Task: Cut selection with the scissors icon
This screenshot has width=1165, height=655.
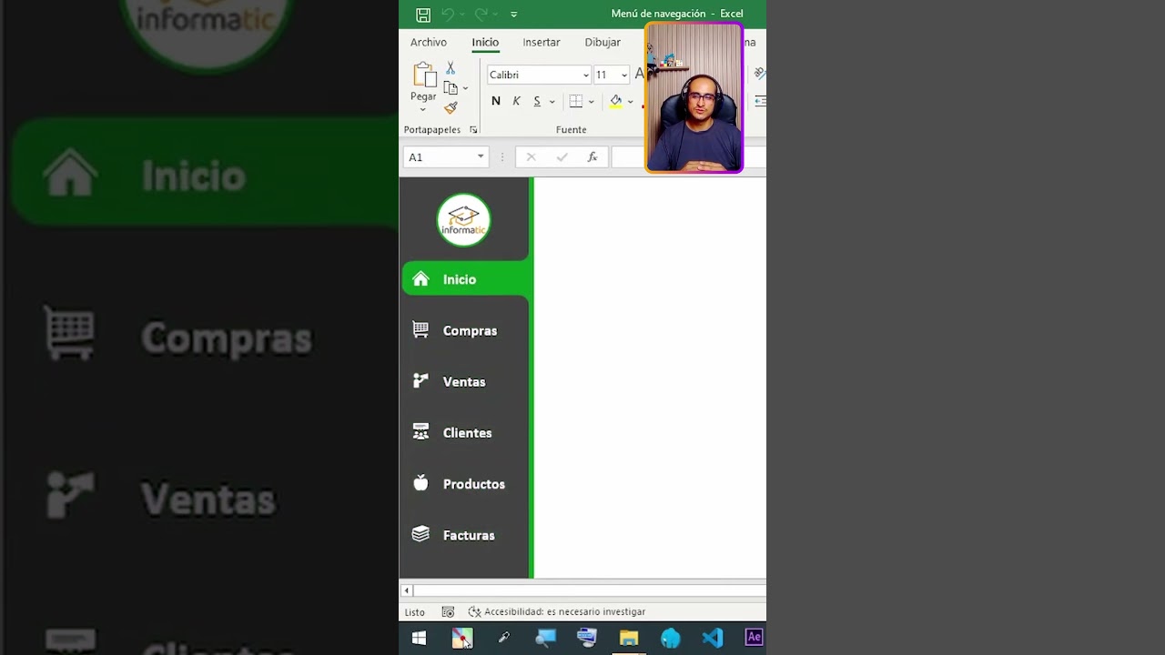Action: [x=451, y=68]
